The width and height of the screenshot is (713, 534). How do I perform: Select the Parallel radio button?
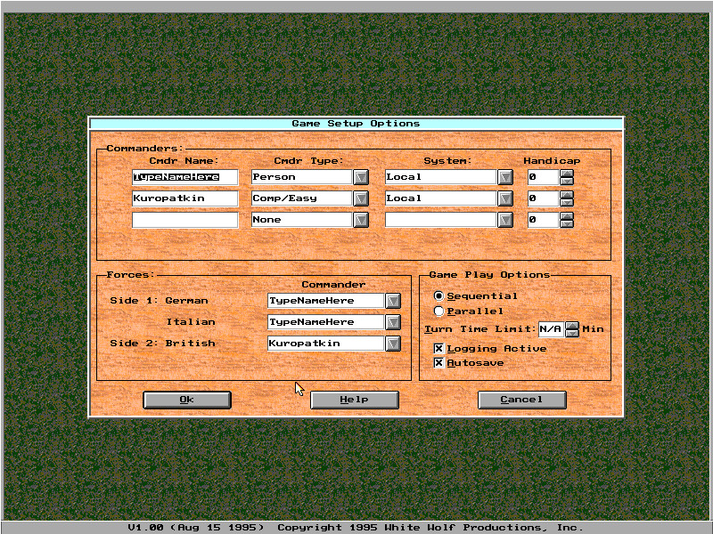click(438, 311)
